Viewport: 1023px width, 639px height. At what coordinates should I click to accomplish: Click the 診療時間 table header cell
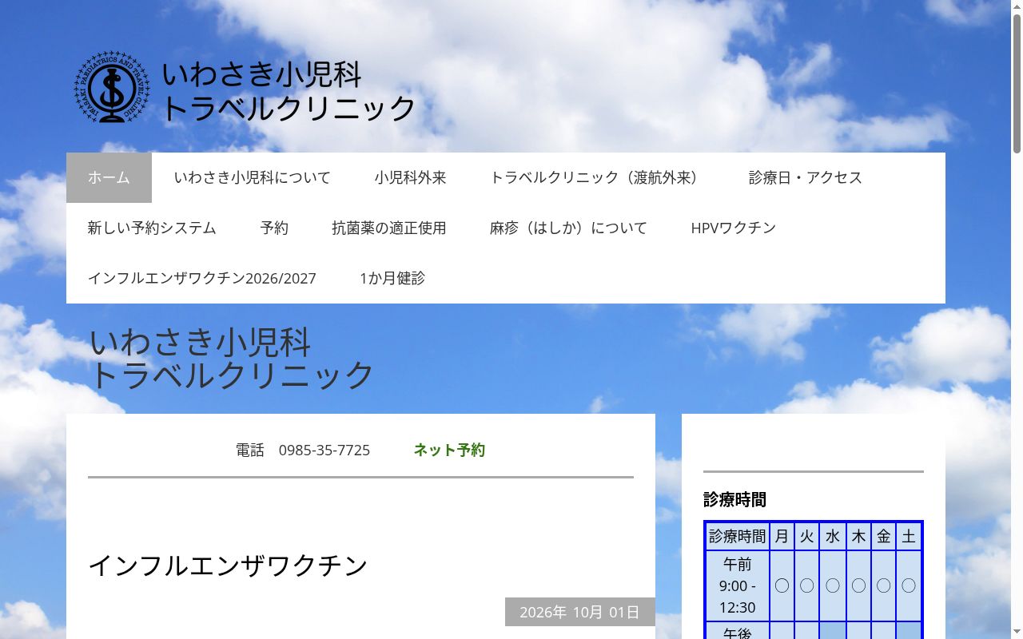coord(737,537)
